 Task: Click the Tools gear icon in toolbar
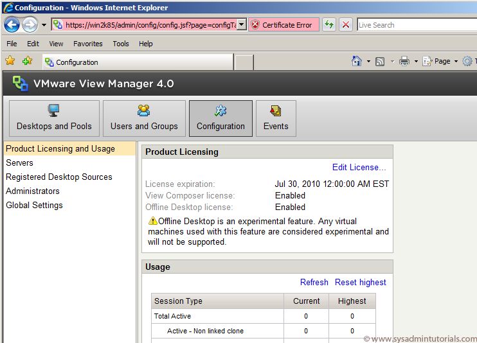(467, 61)
